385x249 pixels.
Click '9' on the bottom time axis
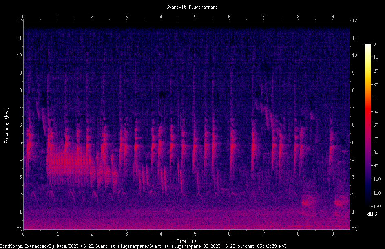click(x=332, y=234)
